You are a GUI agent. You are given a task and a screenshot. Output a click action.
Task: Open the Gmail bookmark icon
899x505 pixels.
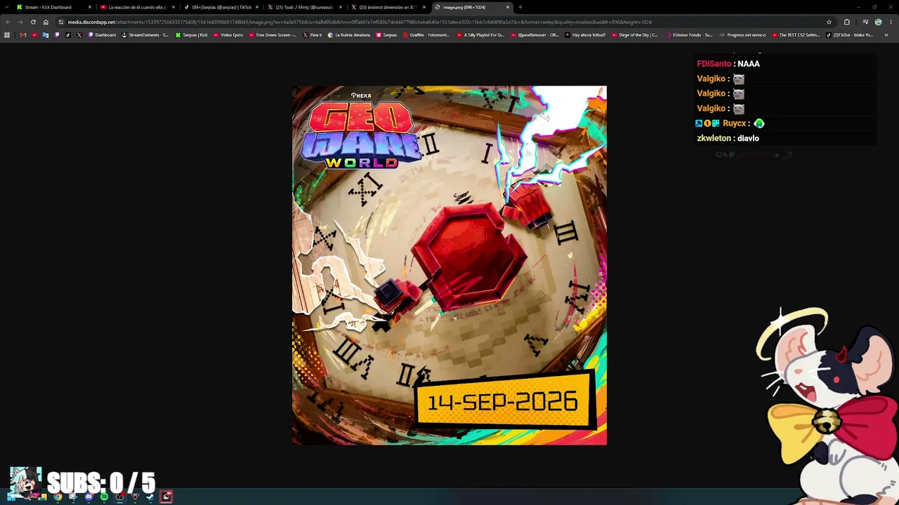(x=22, y=35)
